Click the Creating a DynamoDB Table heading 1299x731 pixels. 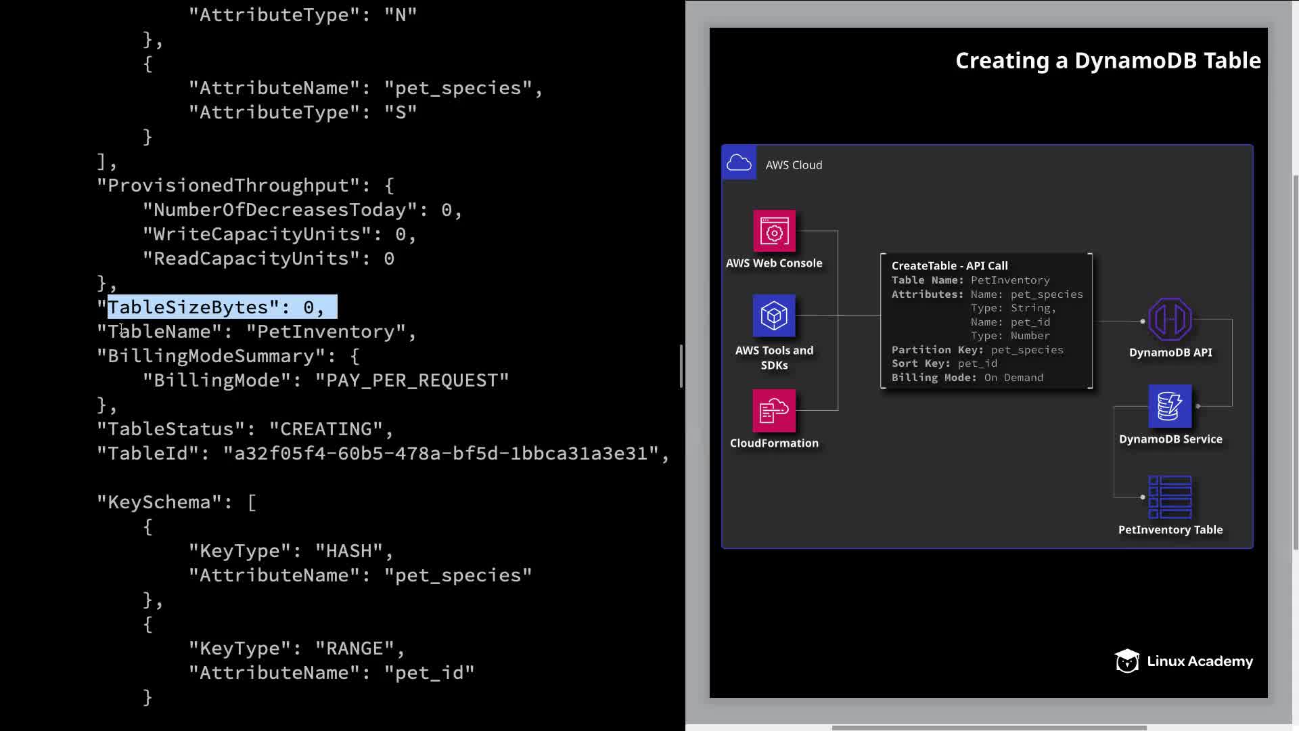click(1108, 61)
